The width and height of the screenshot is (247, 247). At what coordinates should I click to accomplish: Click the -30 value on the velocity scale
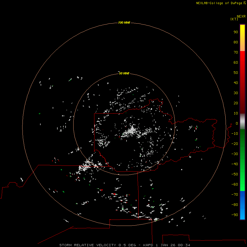click(x=235, y=154)
